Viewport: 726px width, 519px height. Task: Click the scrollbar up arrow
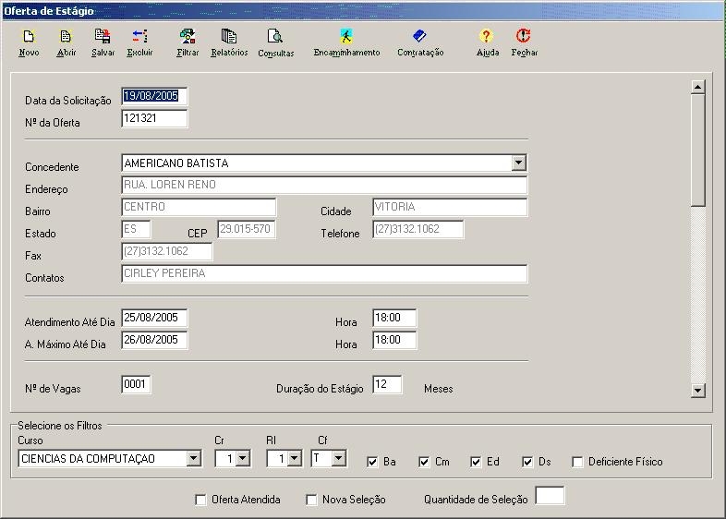tap(697, 87)
